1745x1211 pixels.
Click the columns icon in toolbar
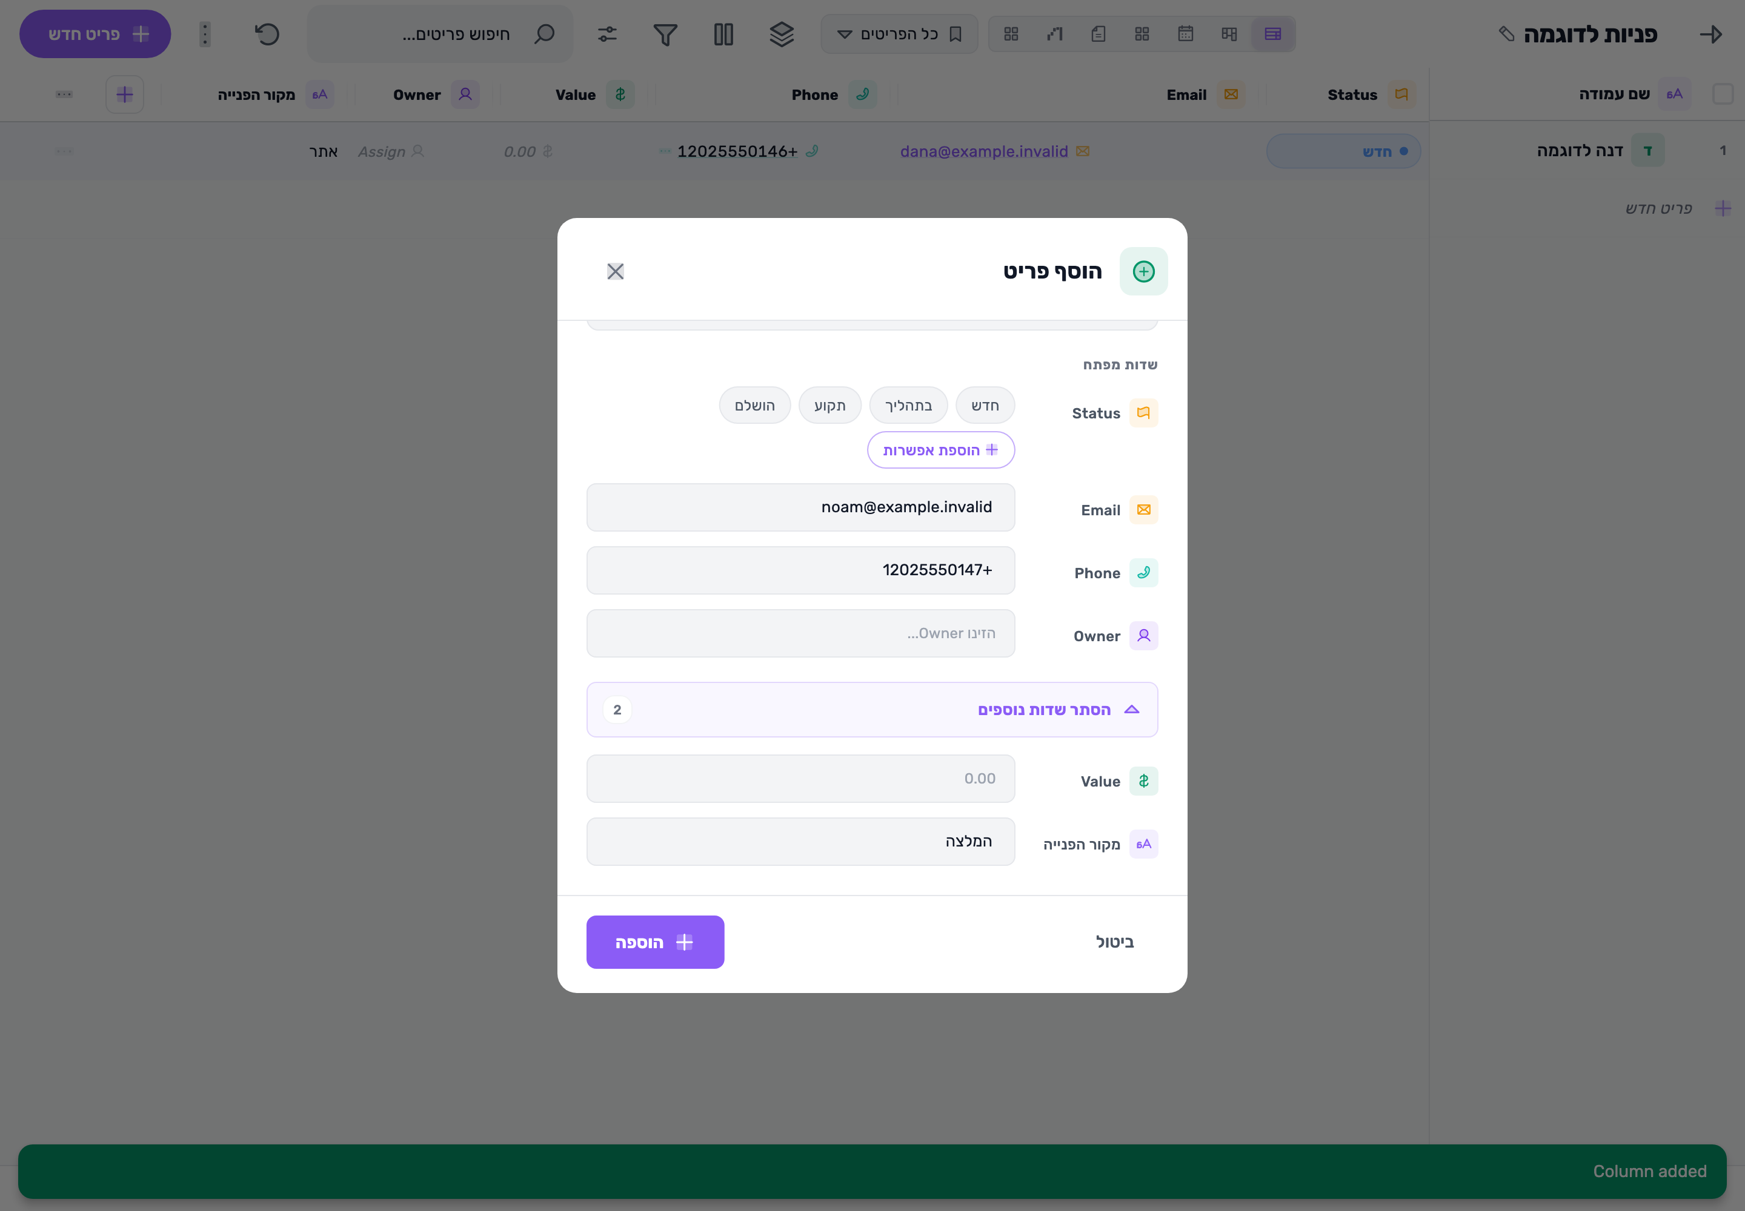pyautogui.click(x=723, y=34)
